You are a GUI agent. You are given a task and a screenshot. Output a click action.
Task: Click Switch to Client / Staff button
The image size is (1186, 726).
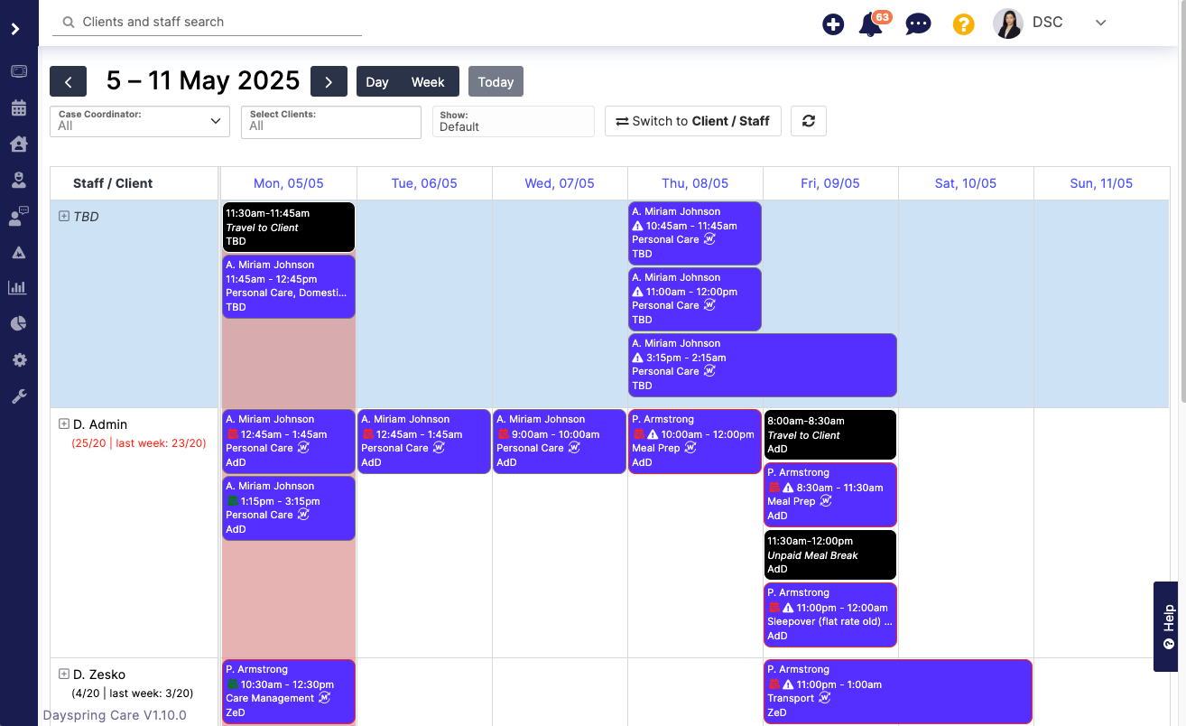(693, 121)
